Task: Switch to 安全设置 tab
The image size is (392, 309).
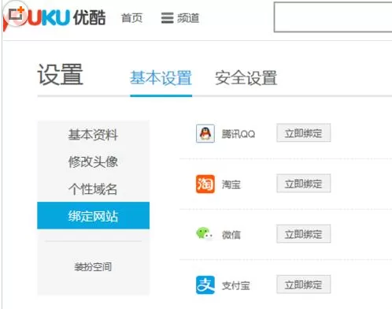Action: click(x=246, y=78)
